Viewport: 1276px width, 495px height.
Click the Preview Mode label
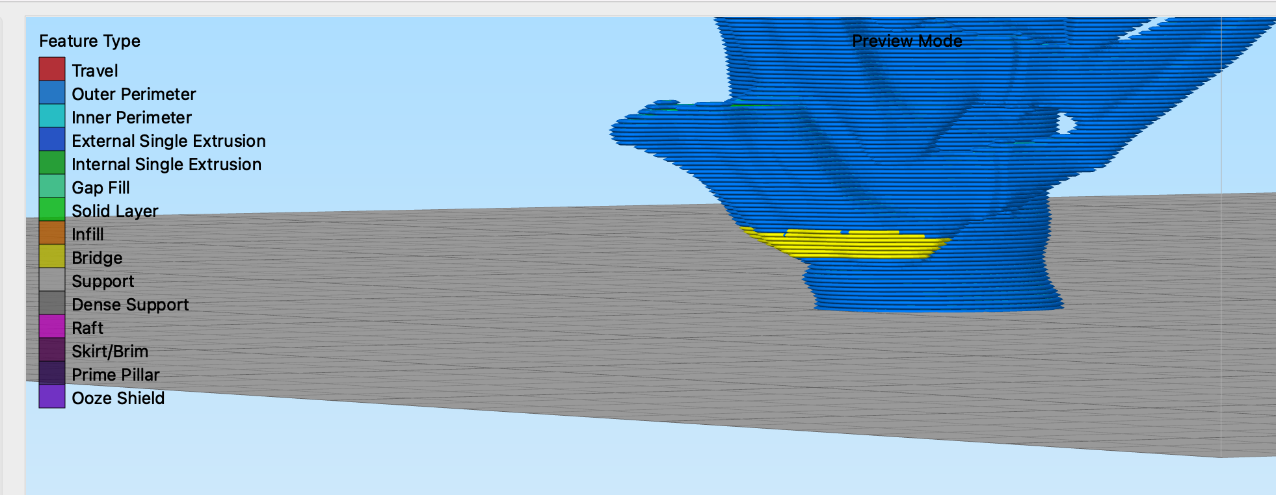point(907,41)
